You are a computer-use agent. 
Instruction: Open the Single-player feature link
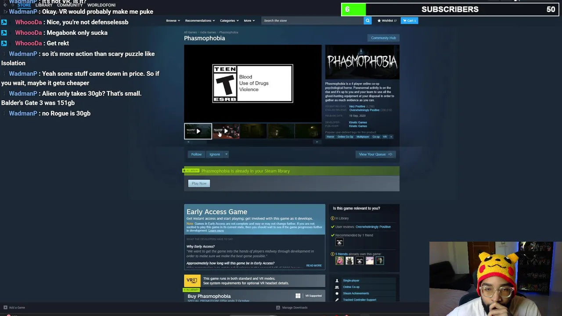pyautogui.click(x=351, y=280)
